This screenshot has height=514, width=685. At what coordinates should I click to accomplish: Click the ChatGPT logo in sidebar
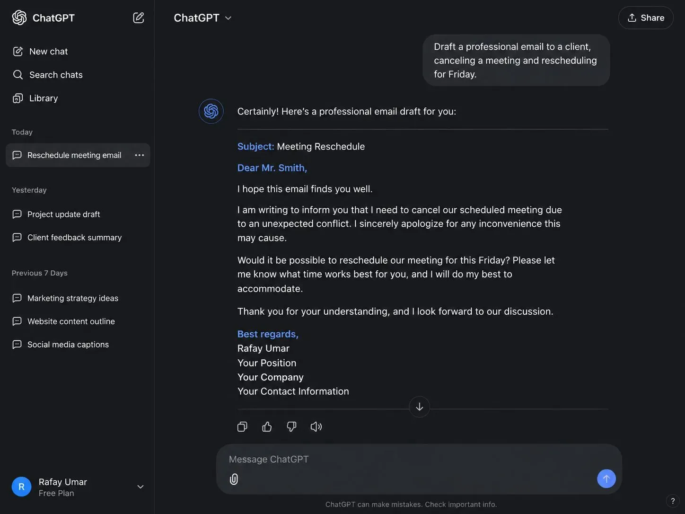coord(19,18)
